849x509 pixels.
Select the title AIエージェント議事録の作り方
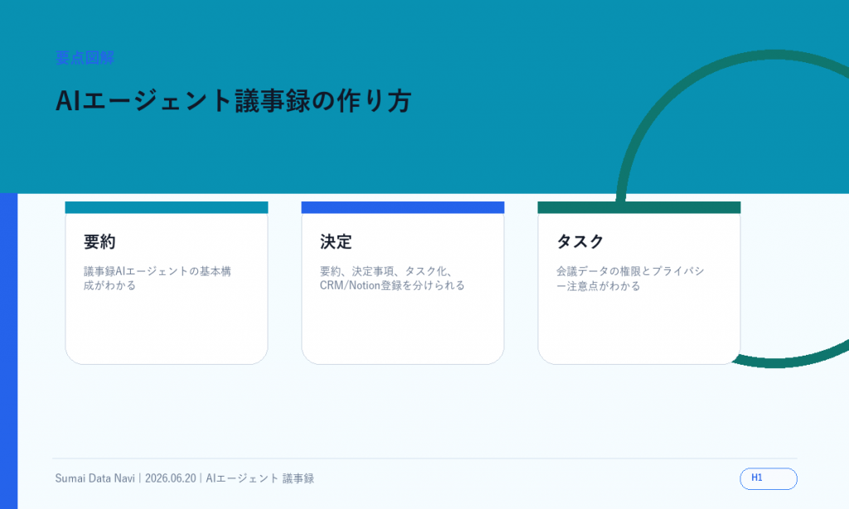[x=233, y=100]
